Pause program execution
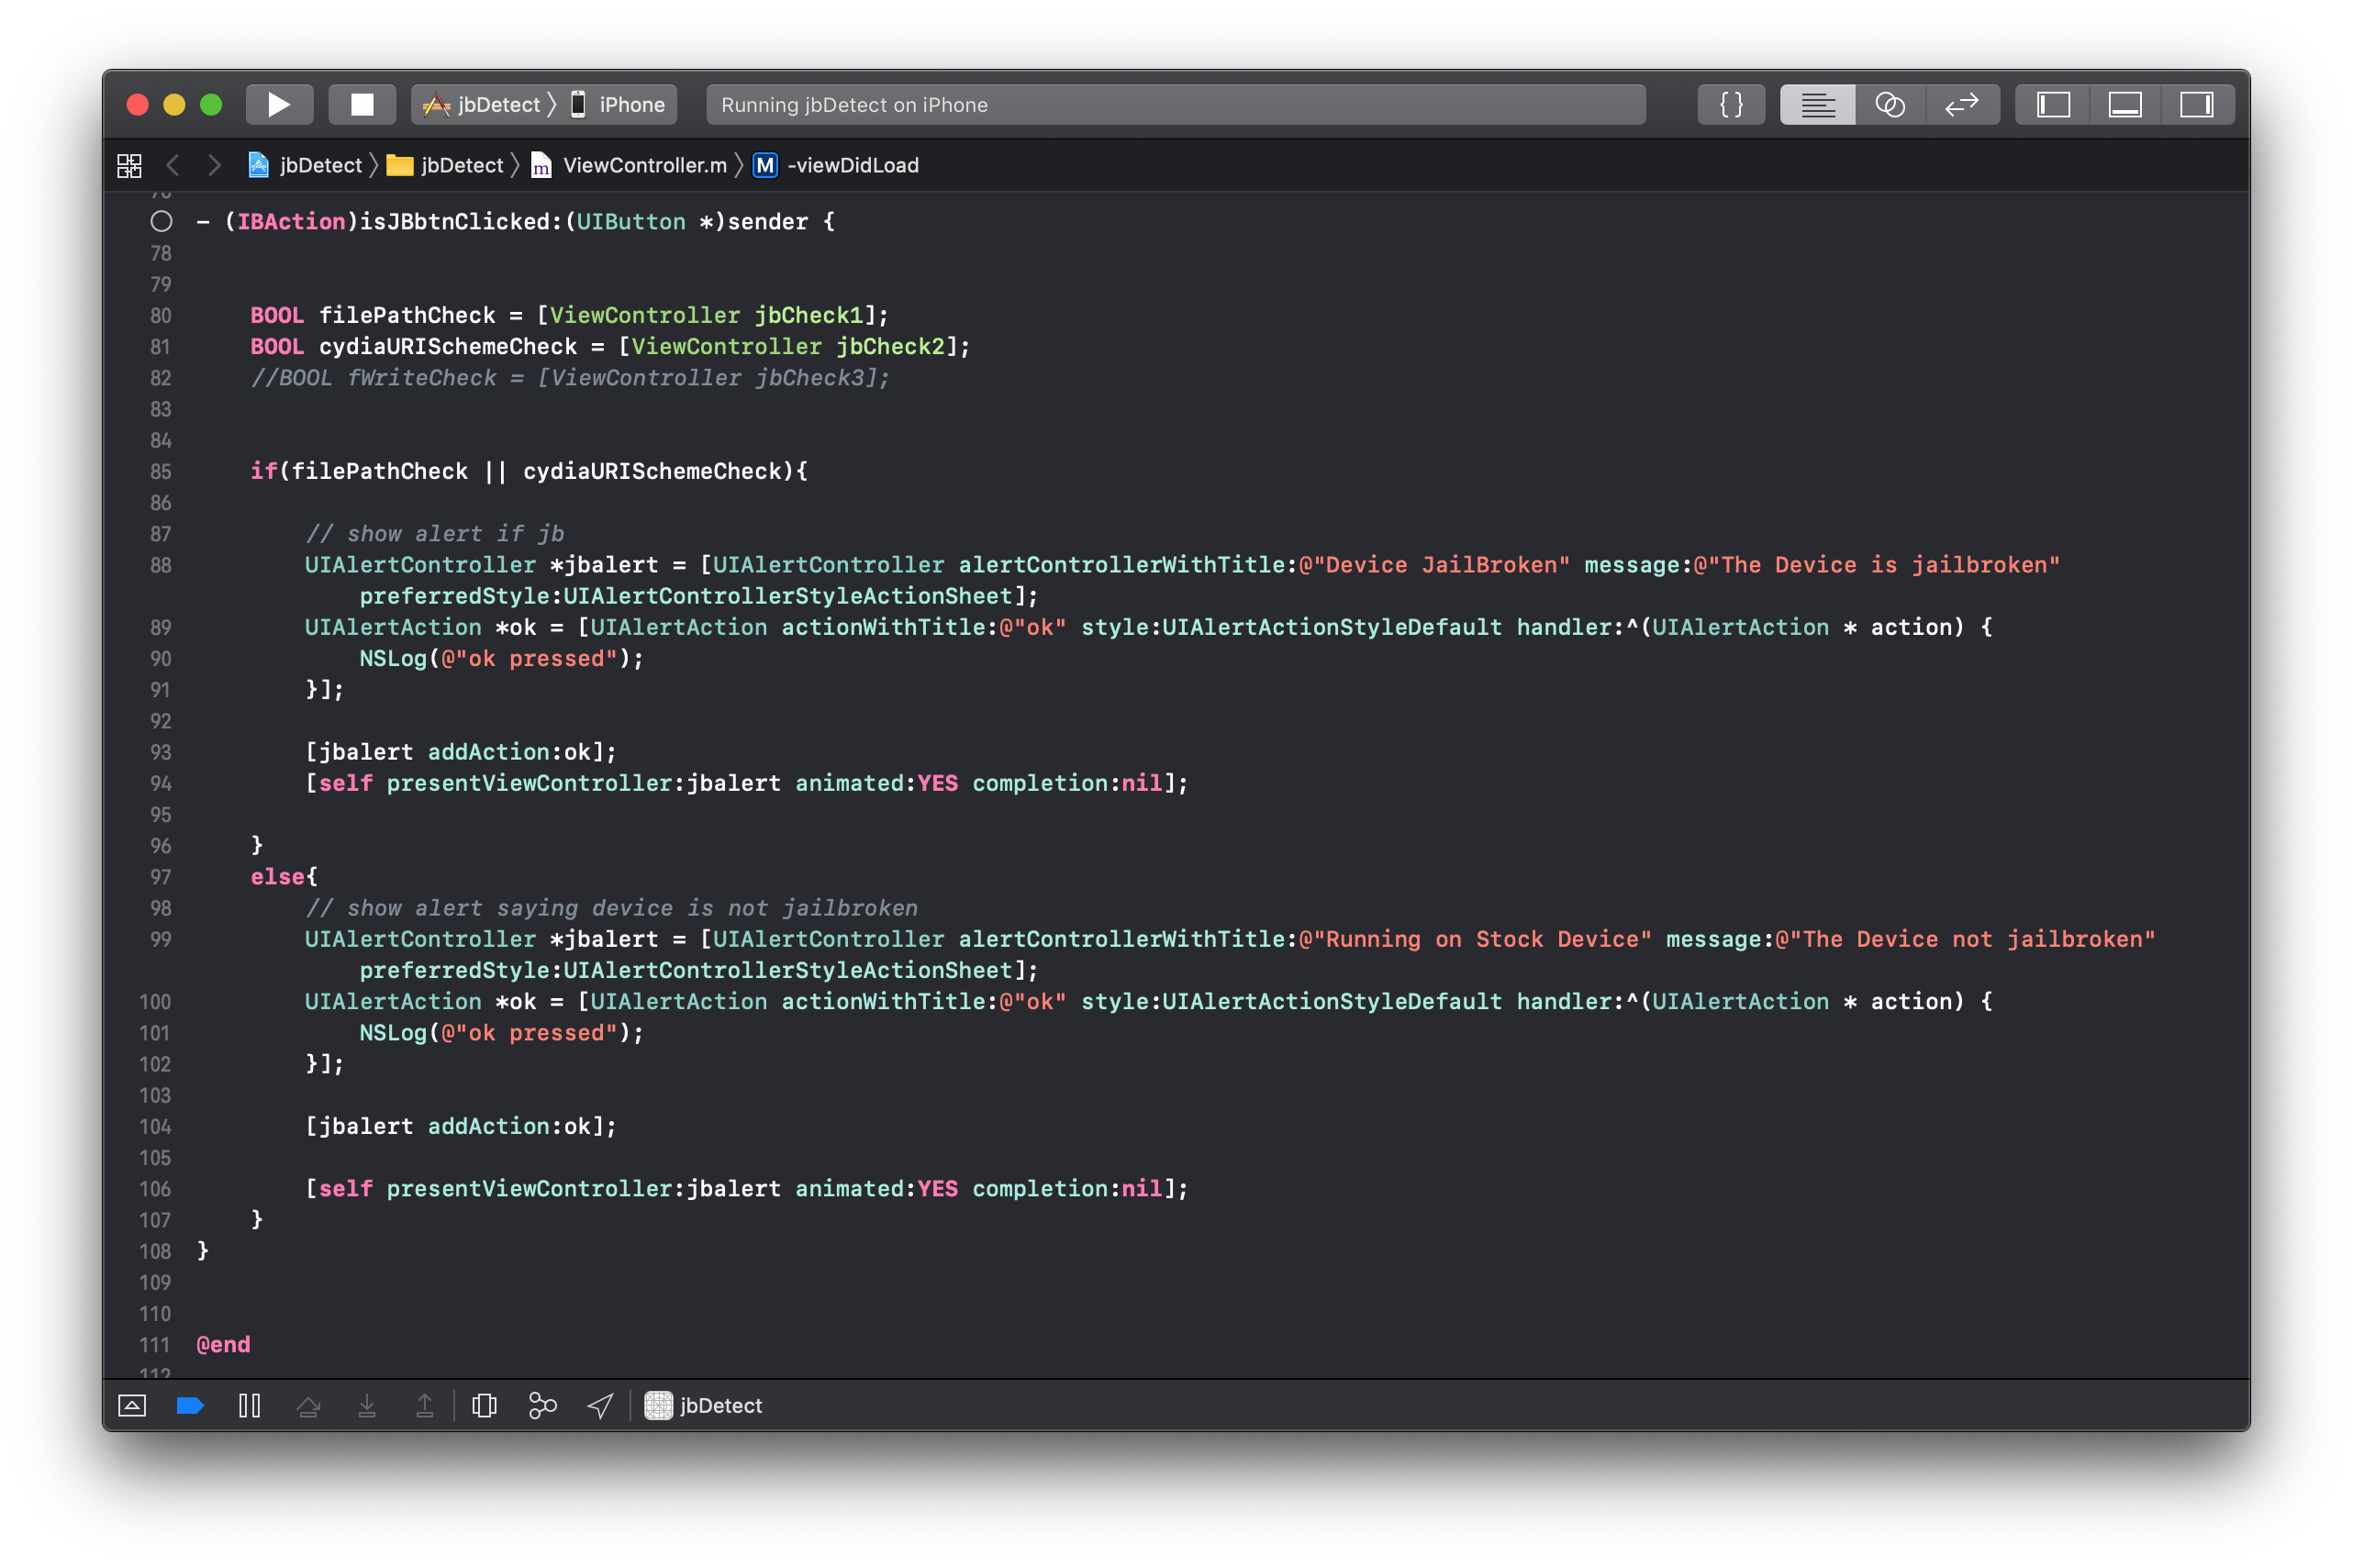The image size is (2353, 1567). [x=250, y=1406]
